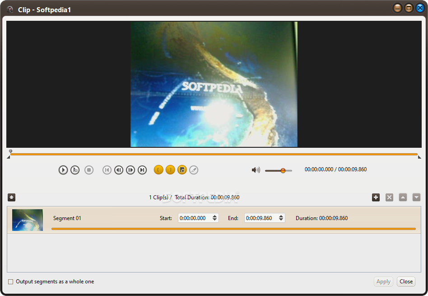This screenshot has height=296, width=428.
Task: Click the grayed edit segment pencil icon
Action: tap(194, 170)
